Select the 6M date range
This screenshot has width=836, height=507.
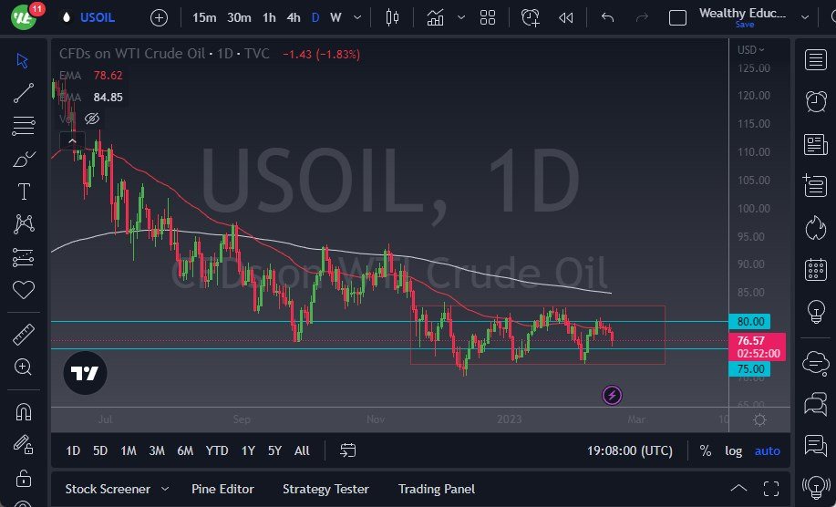click(185, 450)
